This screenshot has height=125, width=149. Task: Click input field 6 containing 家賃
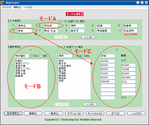25,31
